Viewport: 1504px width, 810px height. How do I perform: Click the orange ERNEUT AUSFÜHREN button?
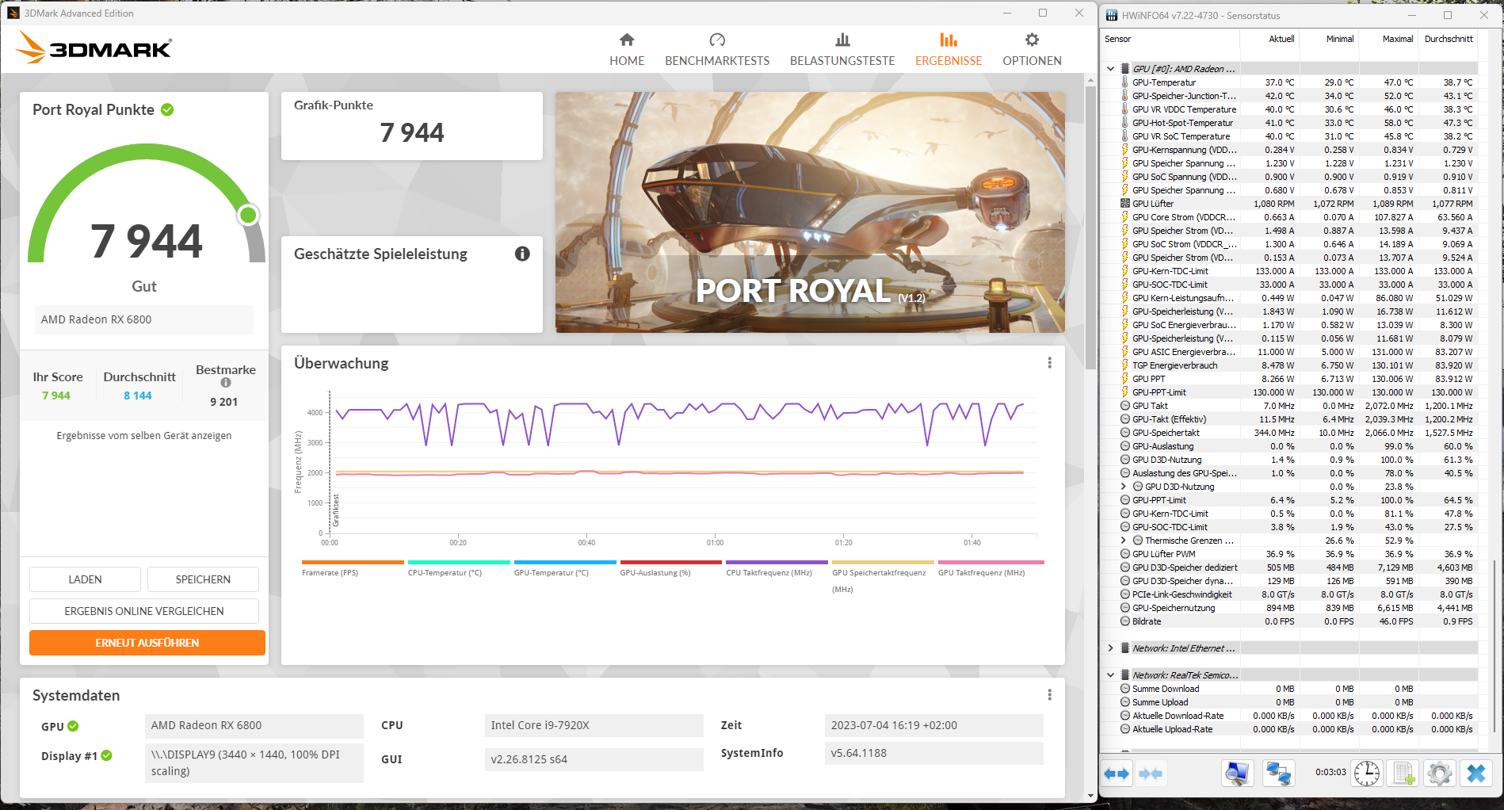click(x=147, y=643)
